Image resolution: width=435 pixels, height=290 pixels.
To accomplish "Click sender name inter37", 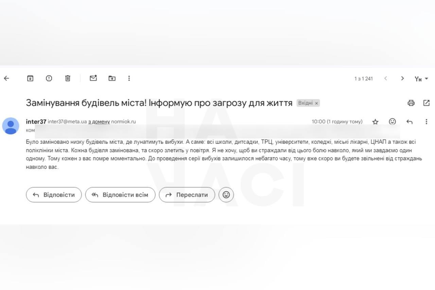I will tap(36, 121).
